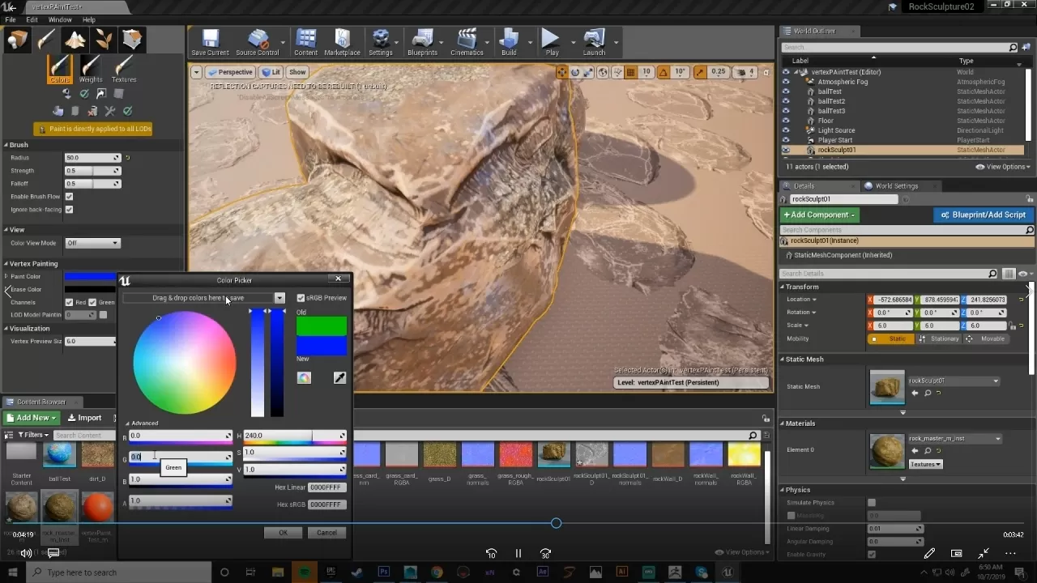The image size is (1037, 583).
Task: Open the Color View Mode dropdown
Action: [x=92, y=243]
